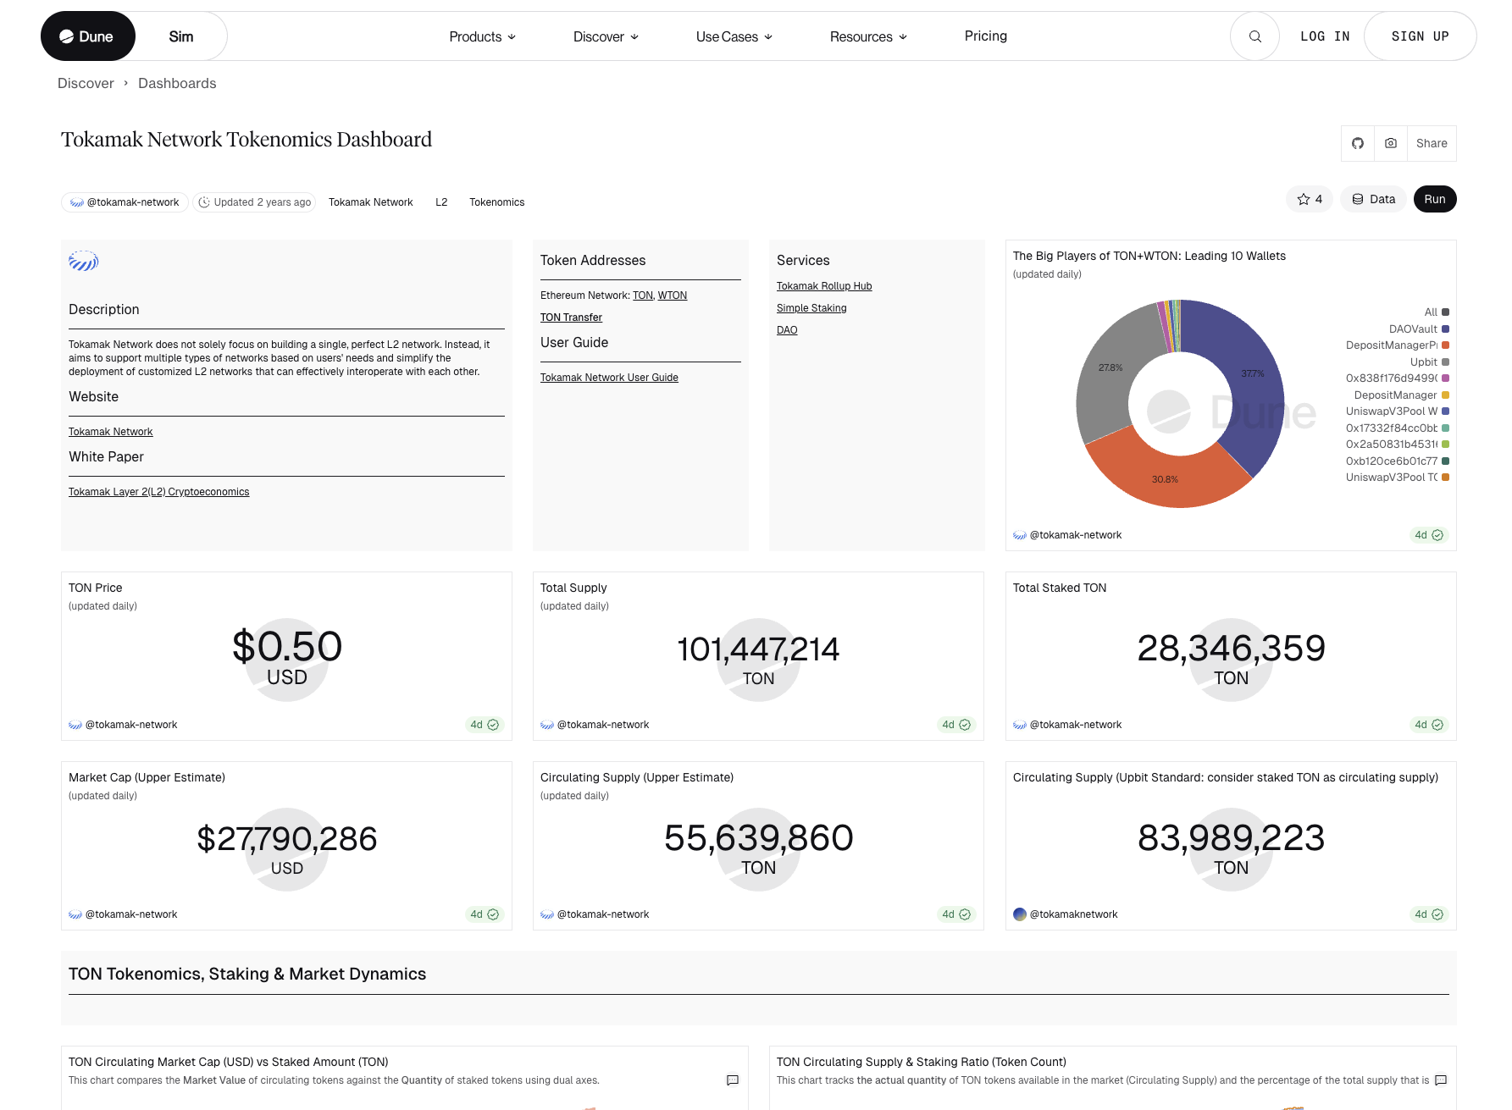This screenshot has height=1110, width=1512.
Task: Toggle UniswapV3Pool TC legend entry
Action: click(1398, 478)
